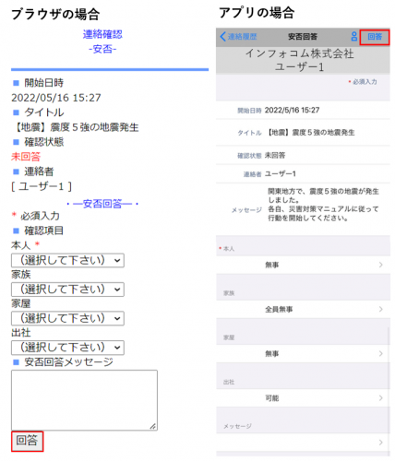Tap the 連絡履歴 back link text
Screen dimensions: 395x461
coord(242,37)
